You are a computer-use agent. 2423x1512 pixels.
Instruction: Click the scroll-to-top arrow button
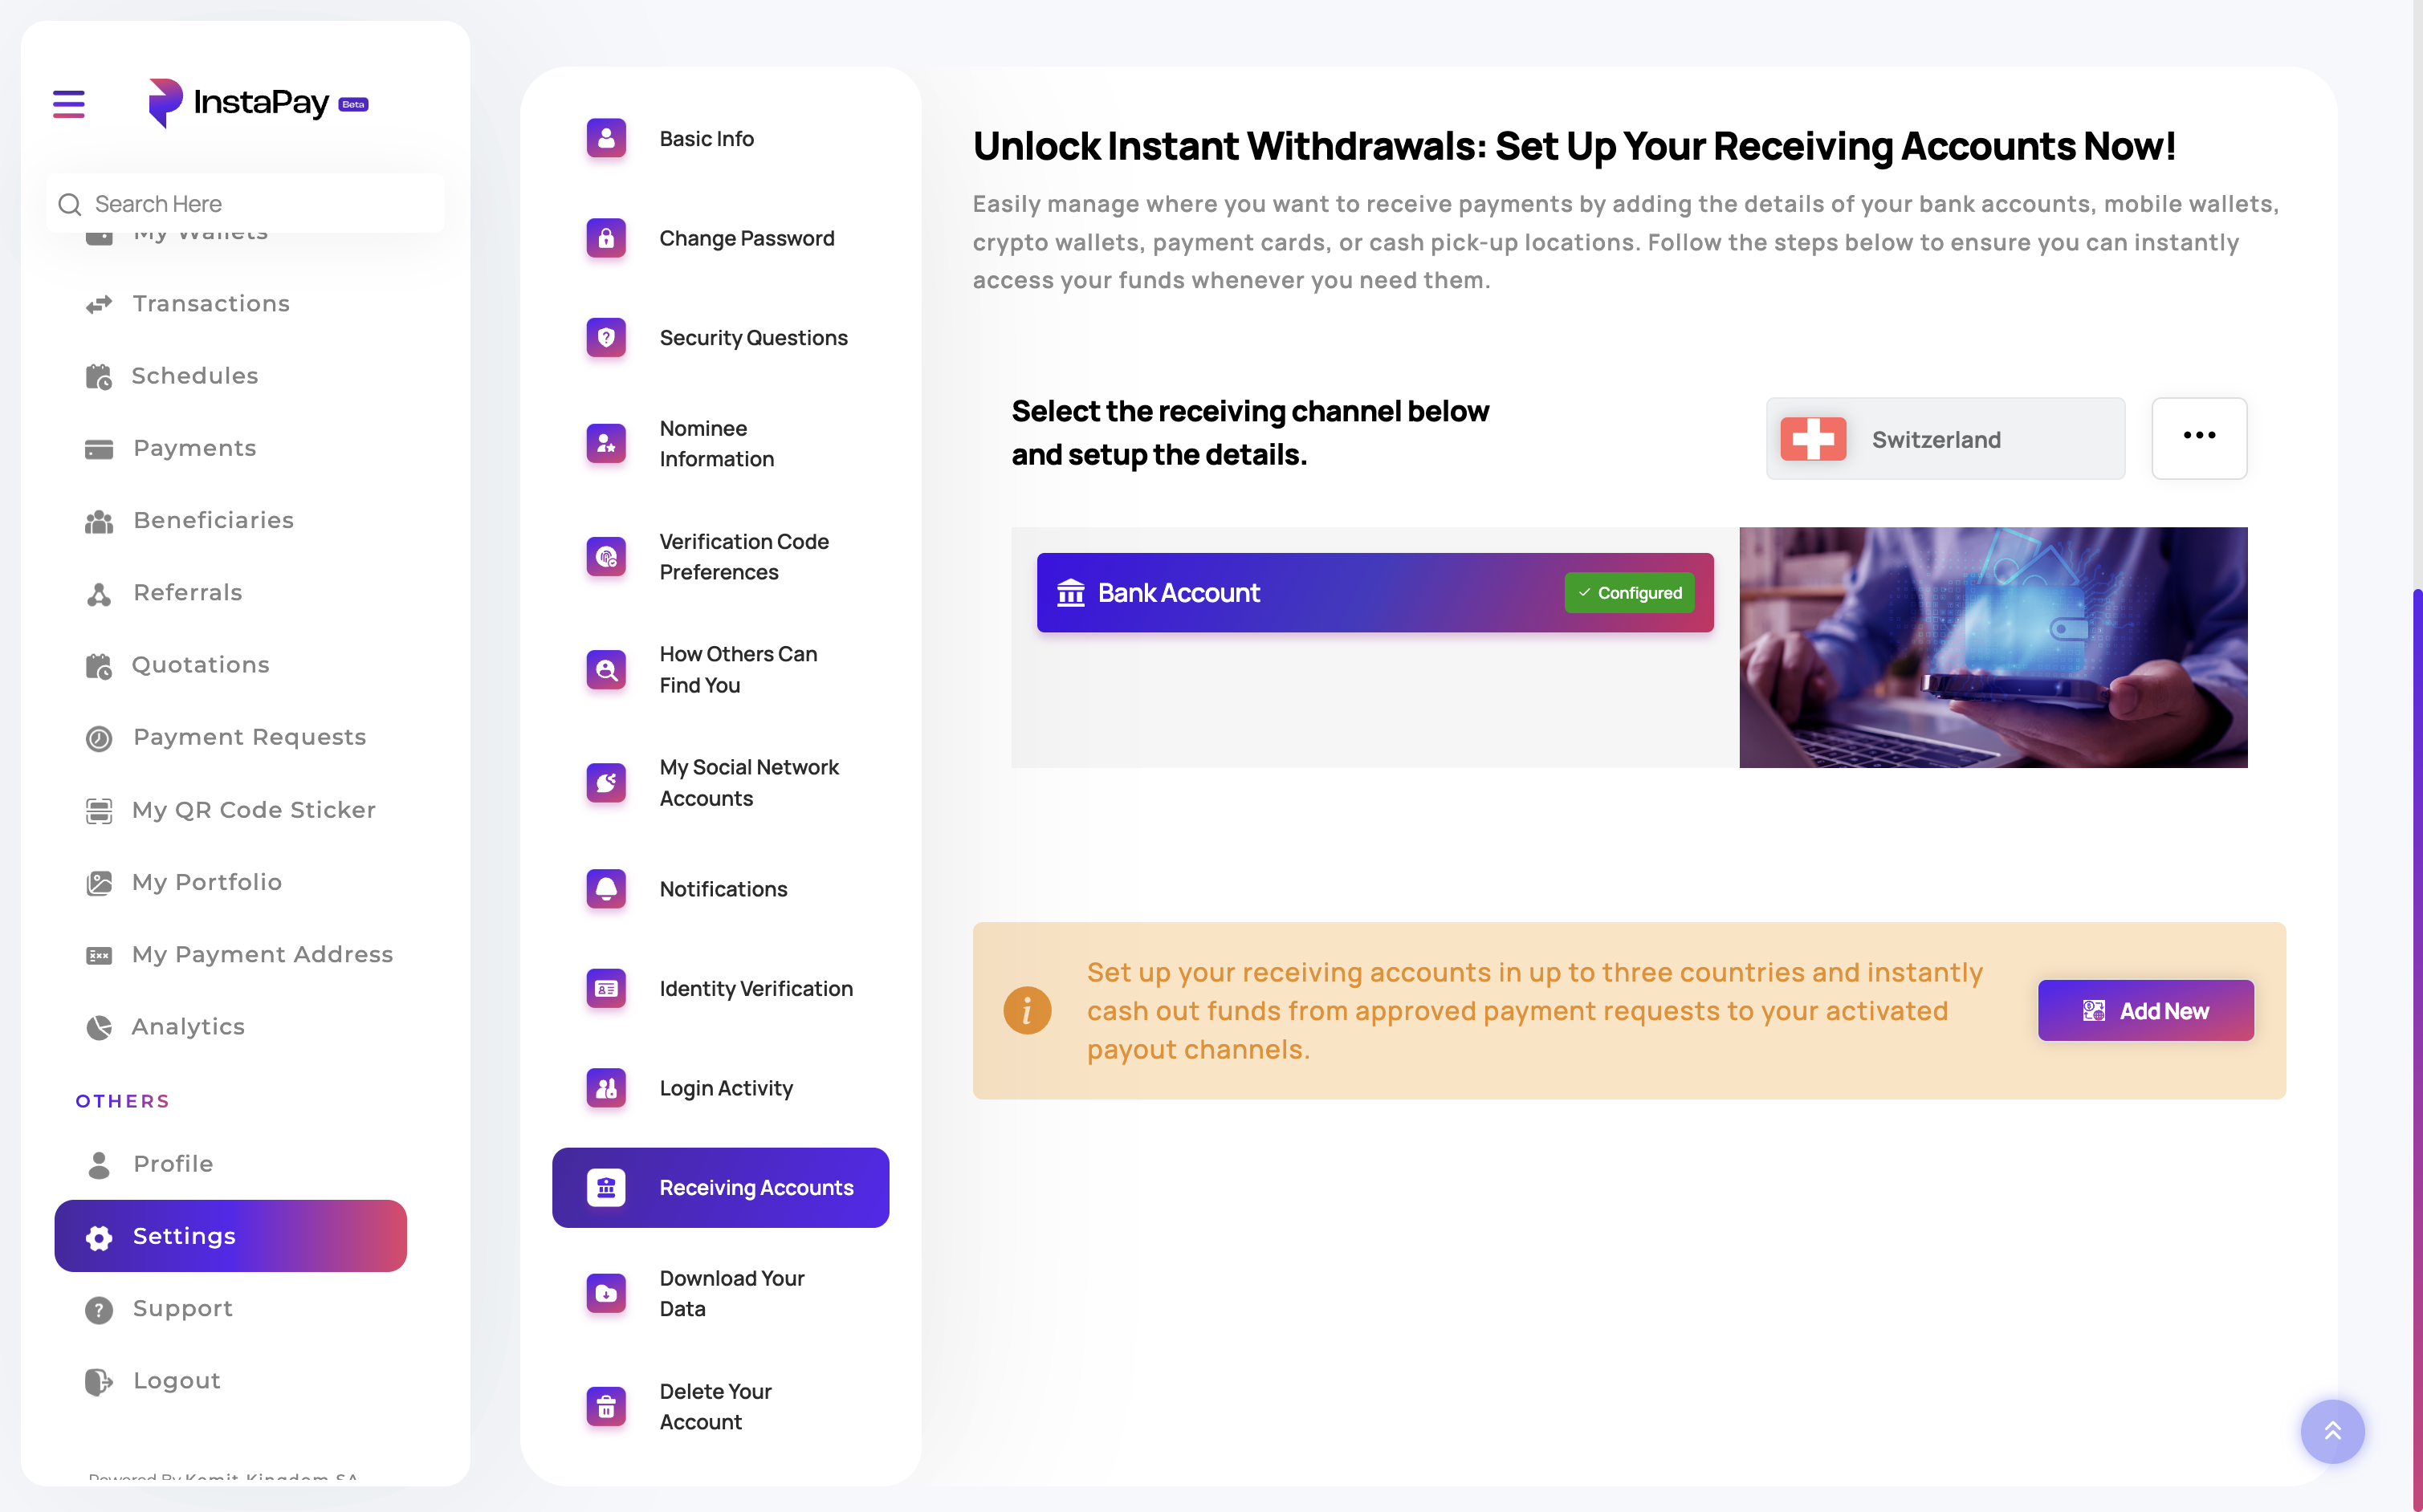(x=2331, y=1431)
